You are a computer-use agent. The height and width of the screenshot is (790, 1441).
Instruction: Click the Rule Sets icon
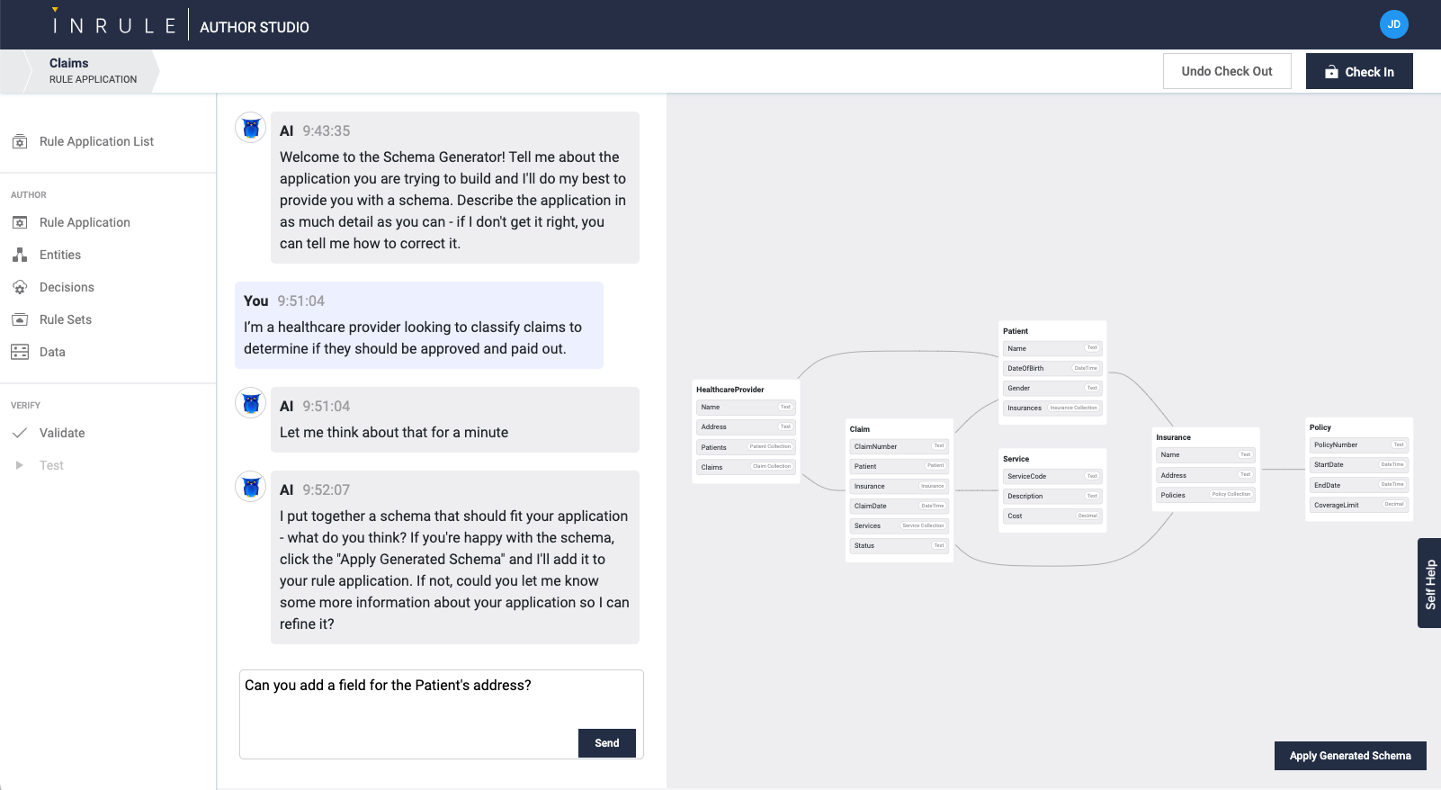(x=20, y=319)
